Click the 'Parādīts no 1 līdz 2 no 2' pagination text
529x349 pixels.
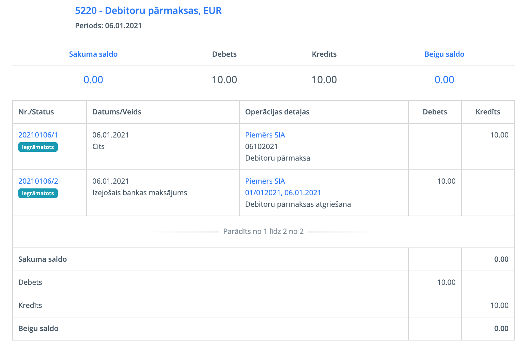tap(263, 232)
